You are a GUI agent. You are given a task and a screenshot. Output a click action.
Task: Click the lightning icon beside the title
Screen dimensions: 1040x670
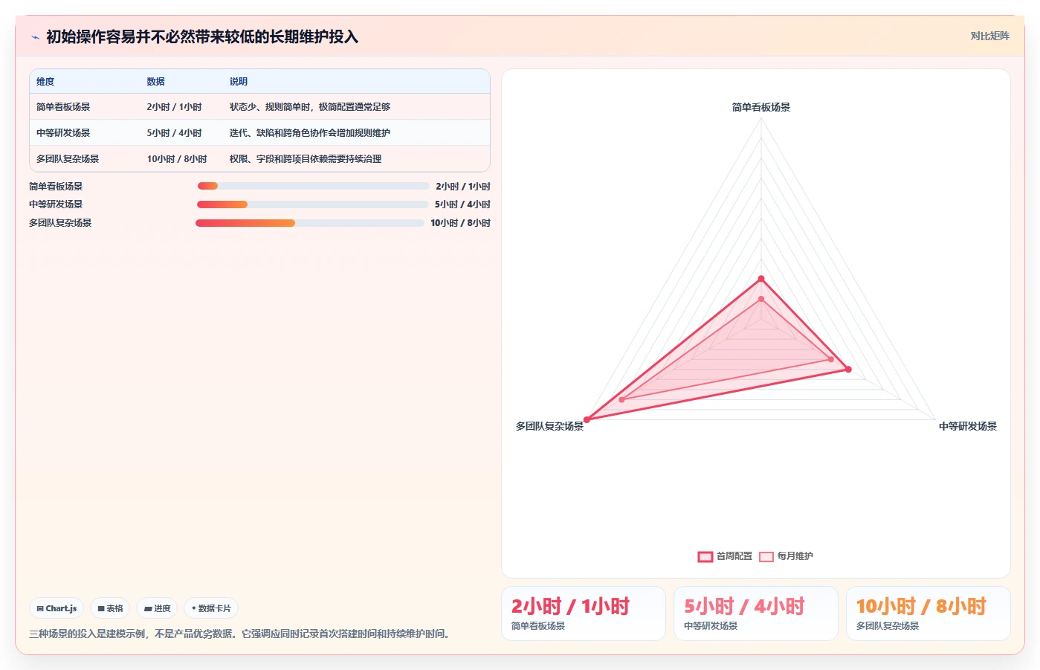pyautogui.click(x=35, y=37)
